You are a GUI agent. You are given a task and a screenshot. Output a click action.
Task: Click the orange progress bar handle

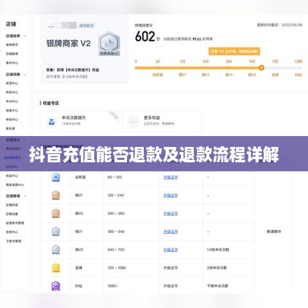click(261, 68)
